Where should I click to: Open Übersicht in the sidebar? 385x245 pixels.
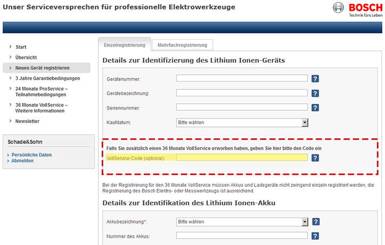pos(26,57)
